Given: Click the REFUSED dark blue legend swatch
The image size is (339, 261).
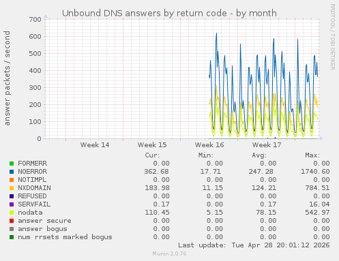Looking at the screenshot, I should tap(12, 196).
